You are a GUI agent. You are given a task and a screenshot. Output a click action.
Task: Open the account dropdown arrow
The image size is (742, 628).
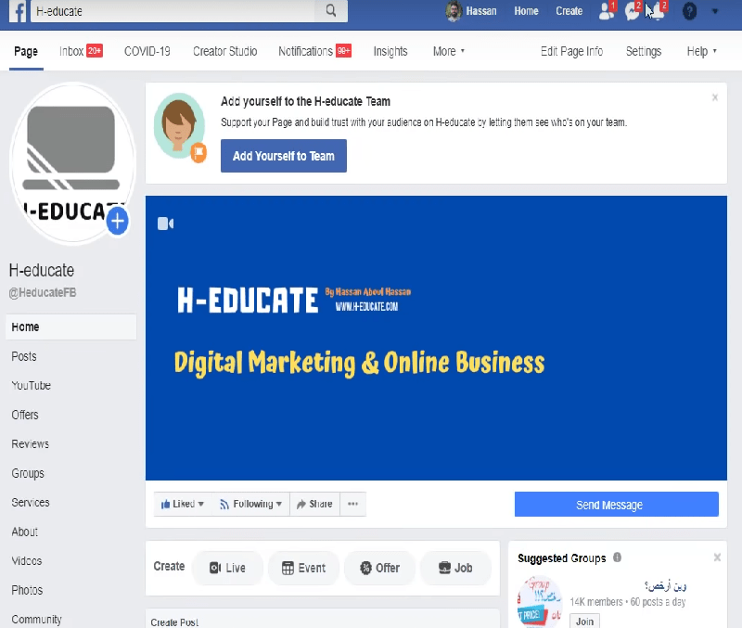click(x=715, y=11)
